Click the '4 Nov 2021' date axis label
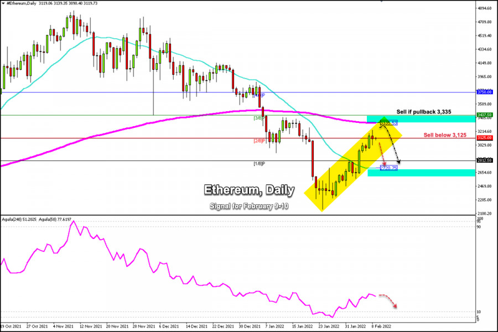The height and width of the screenshot is (332, 498). 64,326
